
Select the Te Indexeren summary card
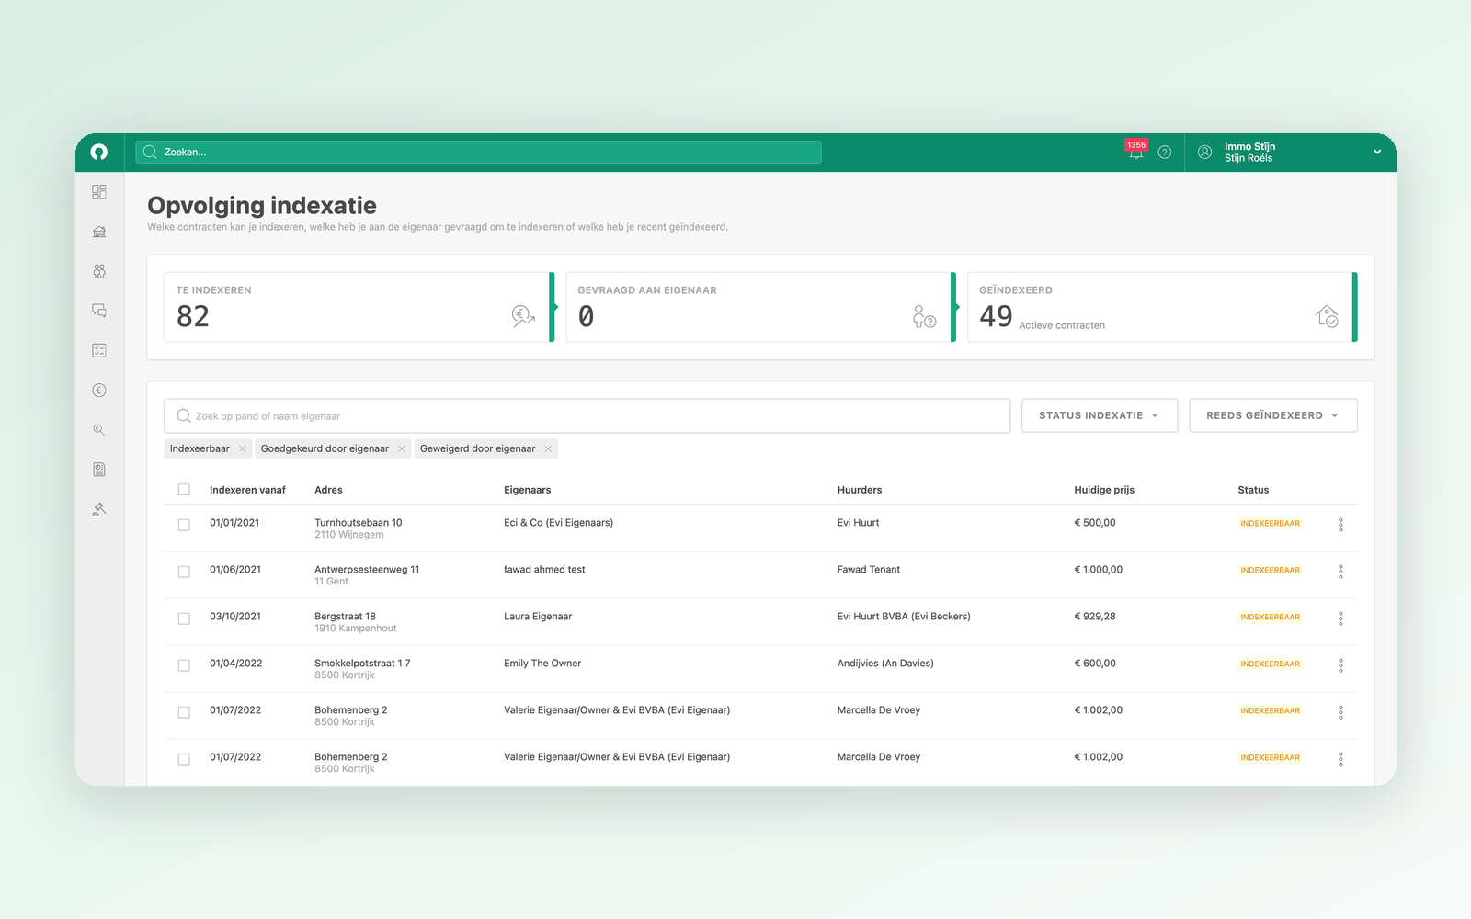[359, 307]
